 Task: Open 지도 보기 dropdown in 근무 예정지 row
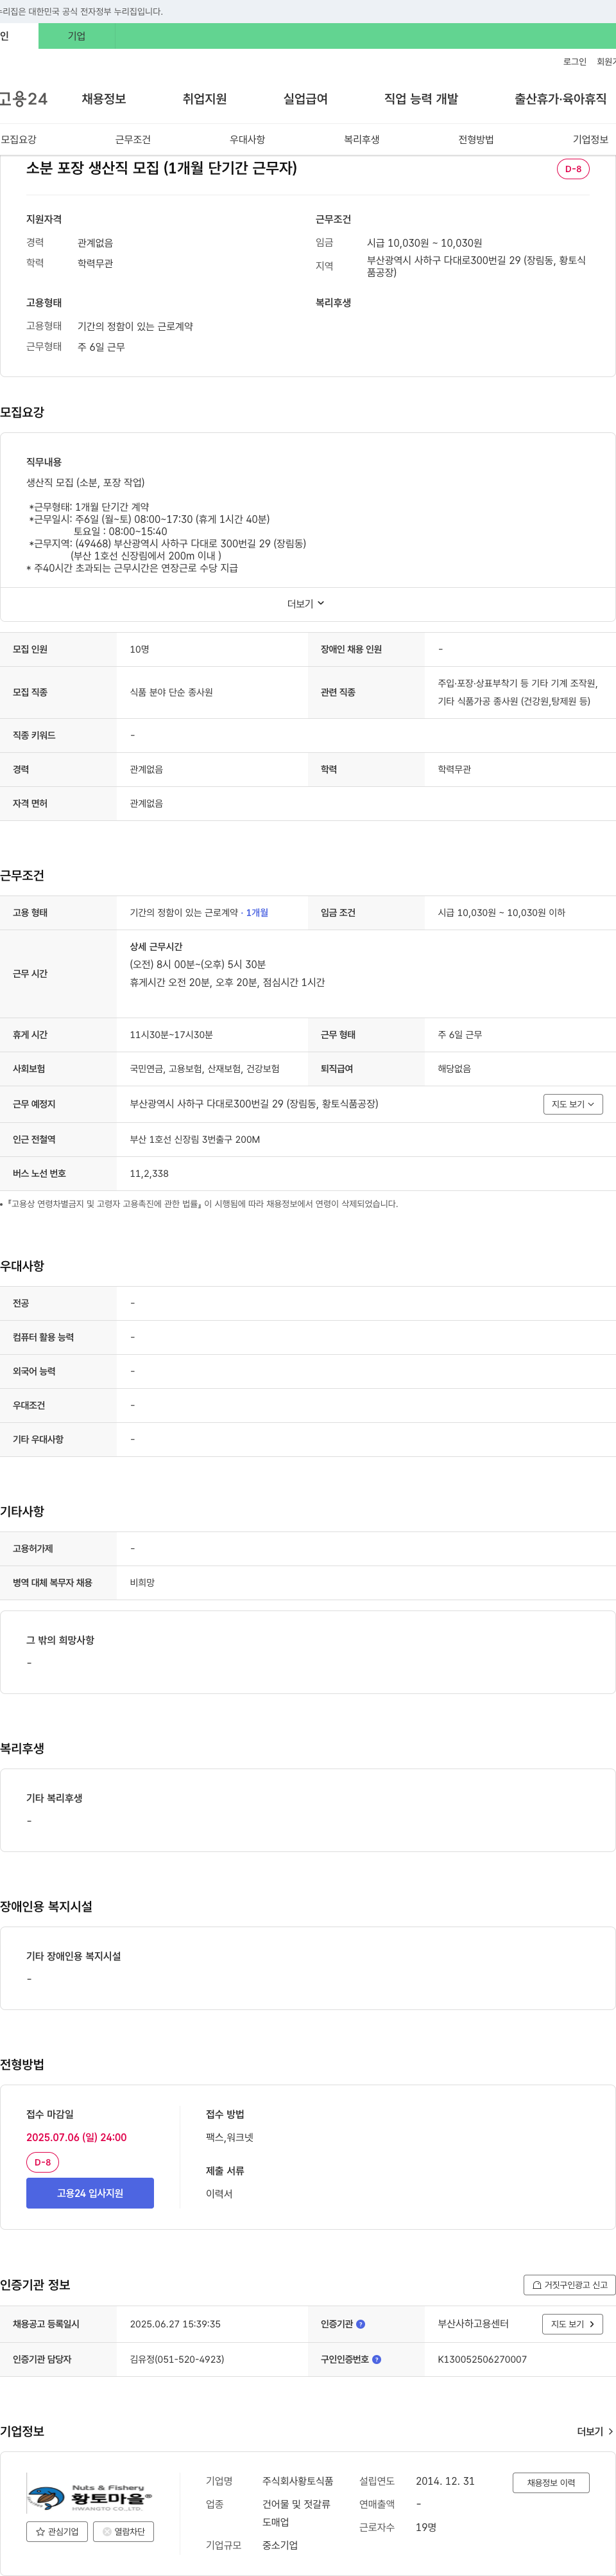click(x=573, y=1104)
